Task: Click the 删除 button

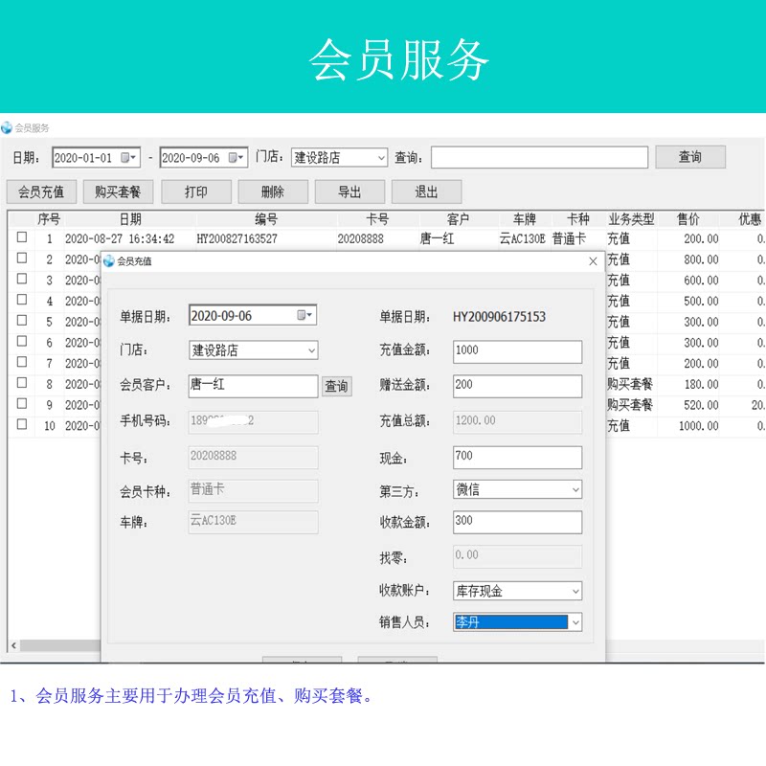Action: tap(273, 191)
